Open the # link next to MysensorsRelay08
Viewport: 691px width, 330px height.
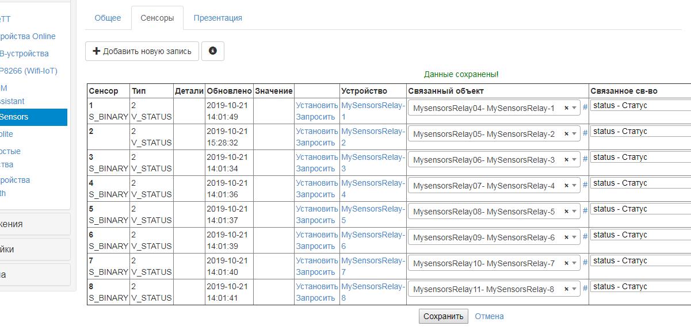585,210
